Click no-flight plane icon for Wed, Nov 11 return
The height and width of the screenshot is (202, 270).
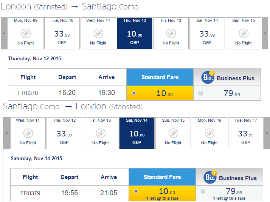[28, 133]
